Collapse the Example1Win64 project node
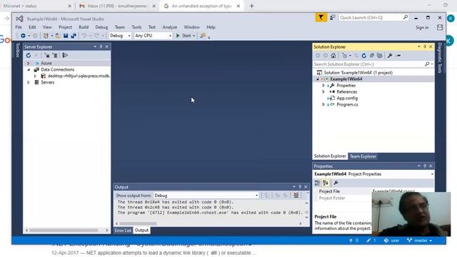 pyautogui.click(x=317, y=79)
